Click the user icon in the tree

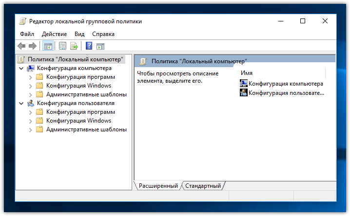click(31, 103)
